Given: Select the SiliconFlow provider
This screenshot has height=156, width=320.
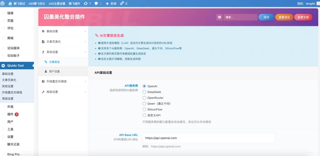Looking at the screenshot, I should pos(144,110).
